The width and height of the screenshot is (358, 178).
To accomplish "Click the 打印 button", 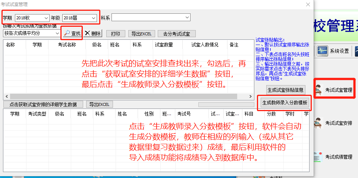I will [x=116, y=34].
